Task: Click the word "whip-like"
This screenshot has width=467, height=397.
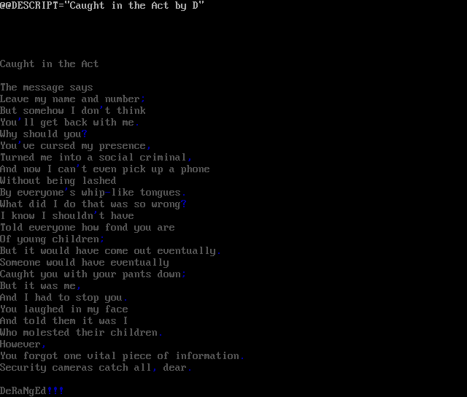Action: (x=107, y=193)
